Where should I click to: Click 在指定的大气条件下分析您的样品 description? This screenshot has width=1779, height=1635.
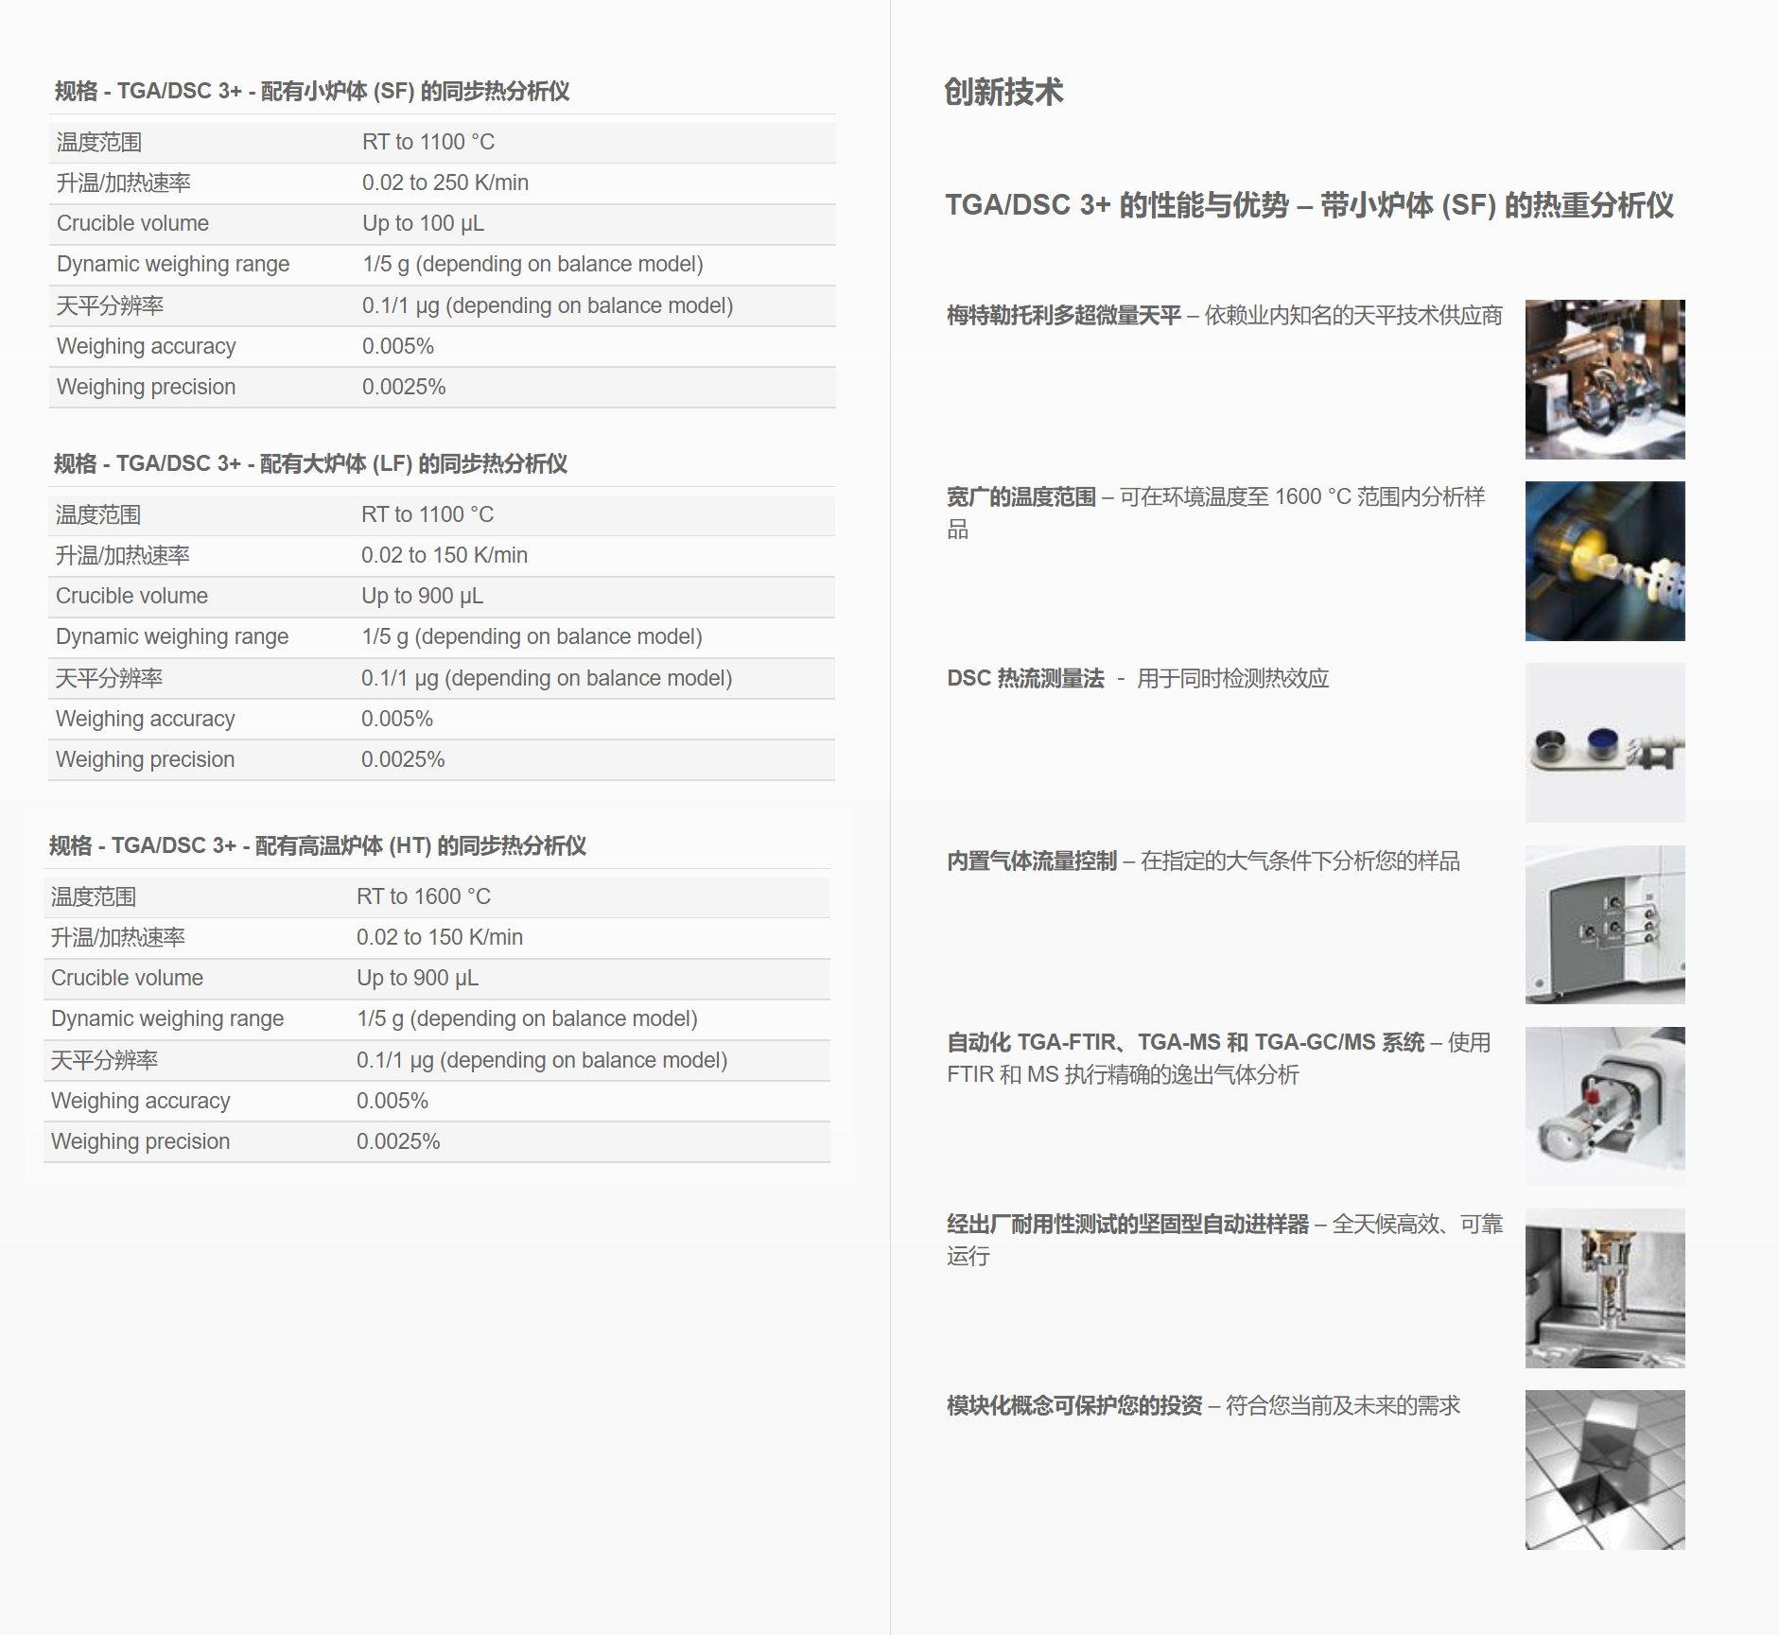[x=1300, y=861]
